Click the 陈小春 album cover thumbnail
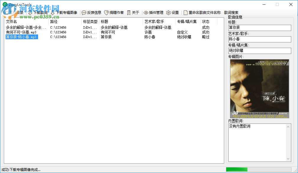 click(259, 88)
